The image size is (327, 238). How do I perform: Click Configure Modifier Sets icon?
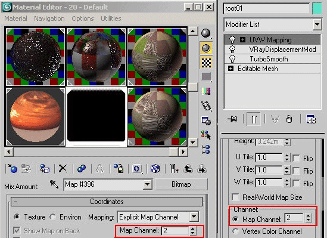point(311,119)
